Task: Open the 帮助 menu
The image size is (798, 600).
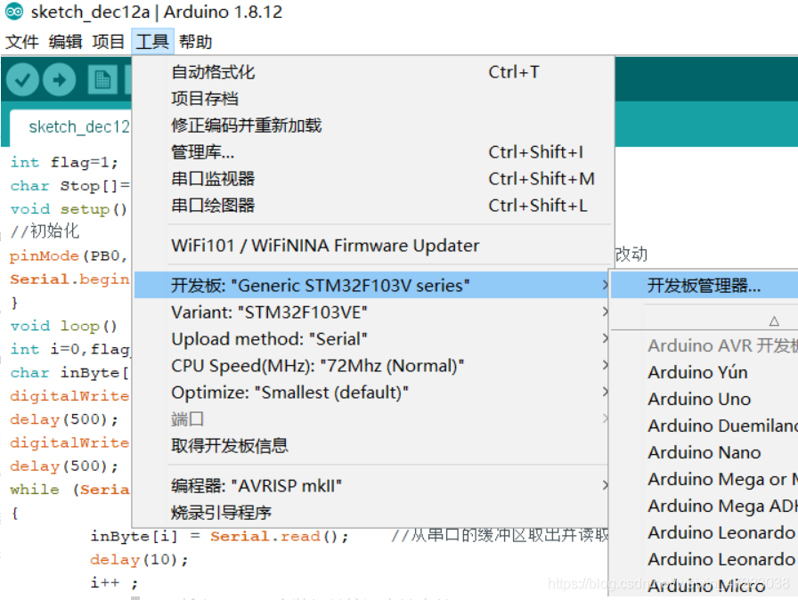Action: [x=195, y=42]
